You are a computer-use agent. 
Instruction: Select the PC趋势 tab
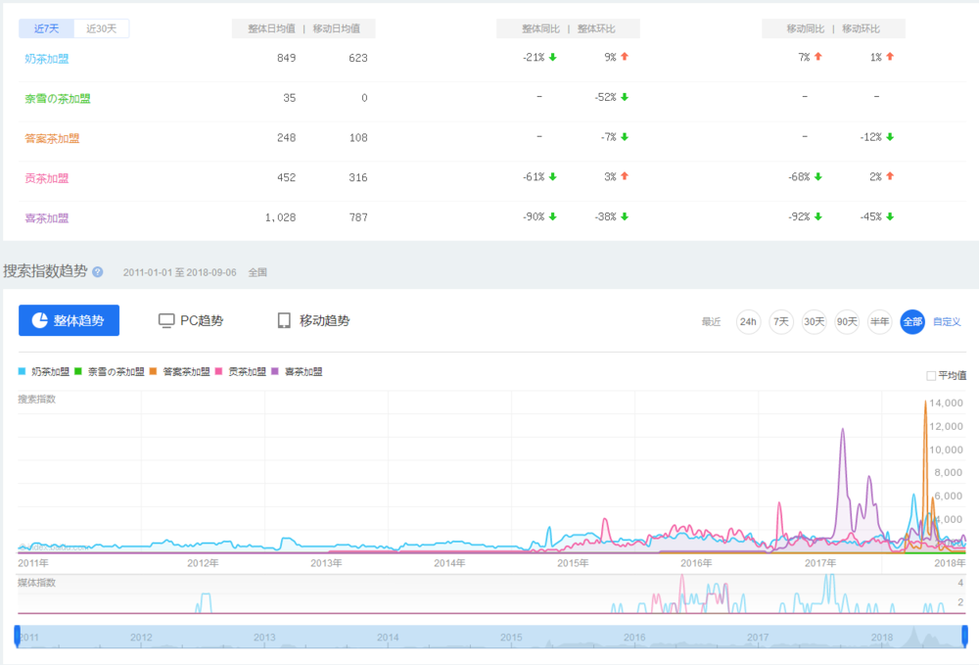tap(191, 320)
